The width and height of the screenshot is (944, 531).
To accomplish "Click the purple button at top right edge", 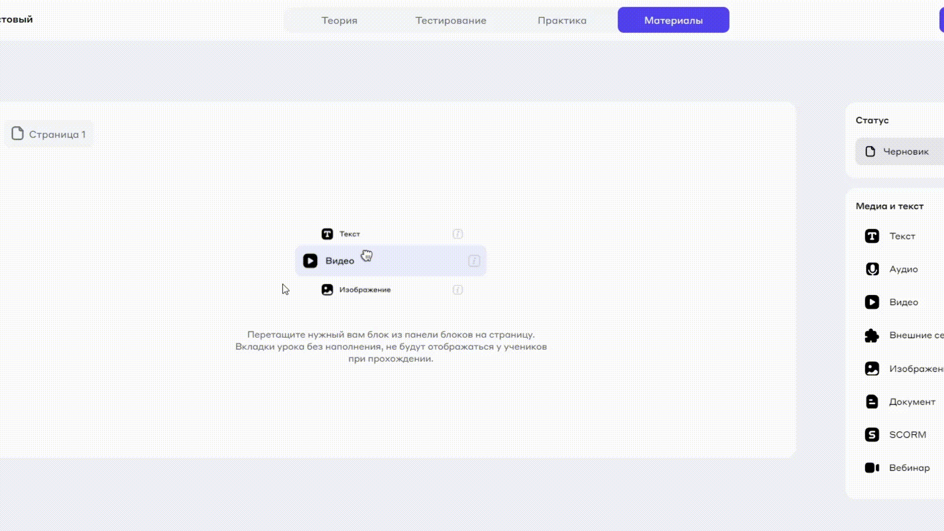I will point(941,21).
